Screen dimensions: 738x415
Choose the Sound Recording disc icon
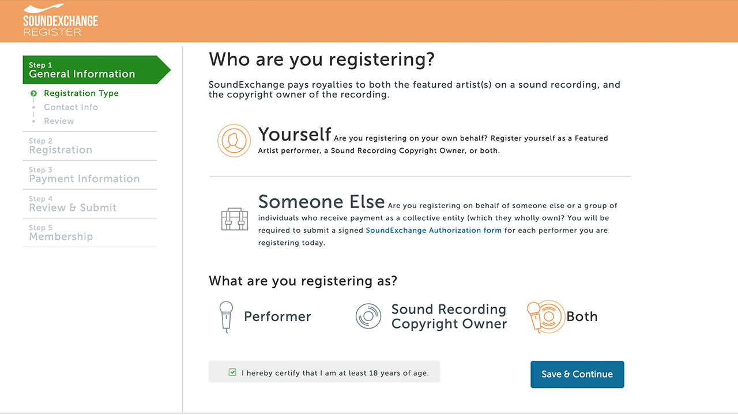[368, 316]
